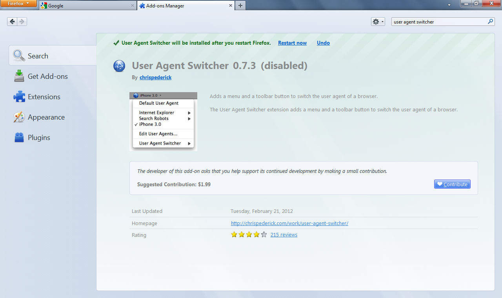
Task: Open author chrispederick link
Action: click(155, 77)
